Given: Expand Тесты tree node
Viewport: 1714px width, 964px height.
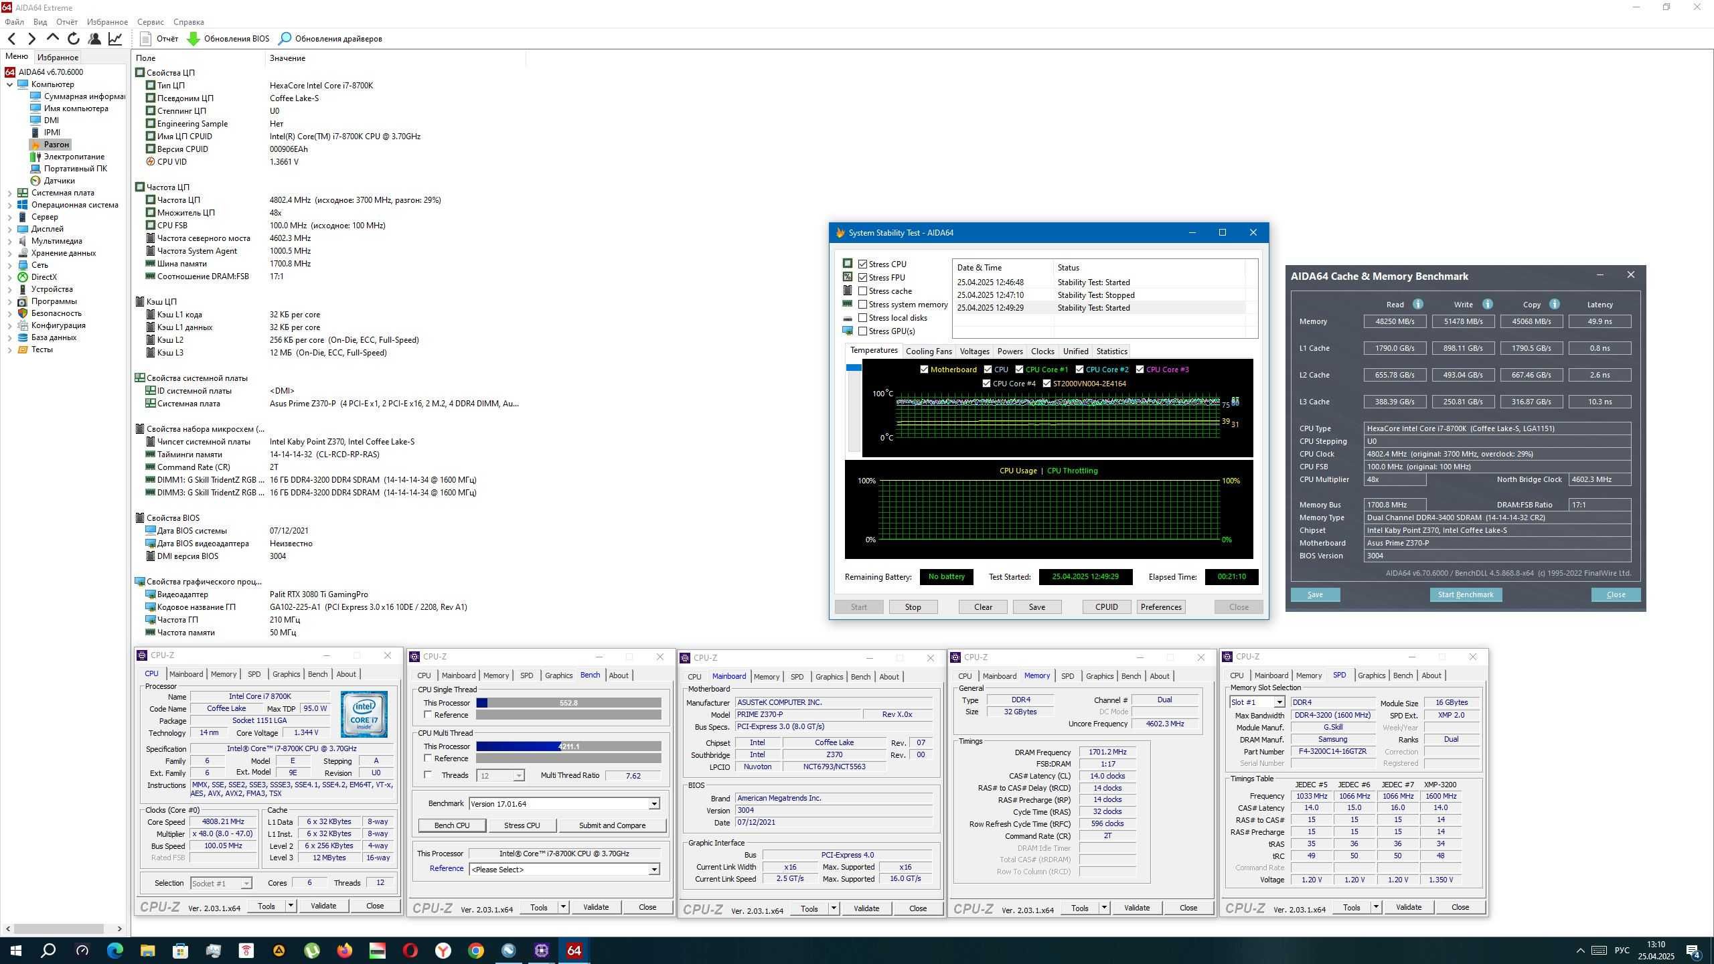Looking at the screenshot, I should tap(10, 349).
